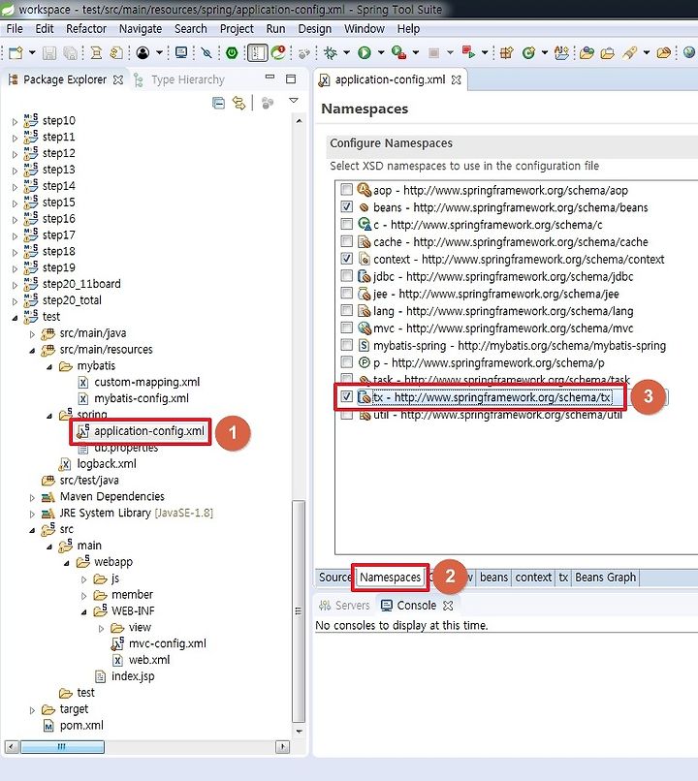Enable the c namespace checkbox
The height and width of the screenshot is (781, 698).
pos(346,224)
